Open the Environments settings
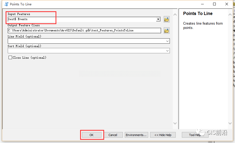Viewport: 235px width, 143px height. [x=136, y=135]
